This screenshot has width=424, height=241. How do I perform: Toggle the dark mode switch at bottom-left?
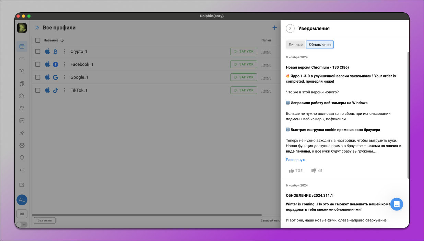(x=22, y=225)
